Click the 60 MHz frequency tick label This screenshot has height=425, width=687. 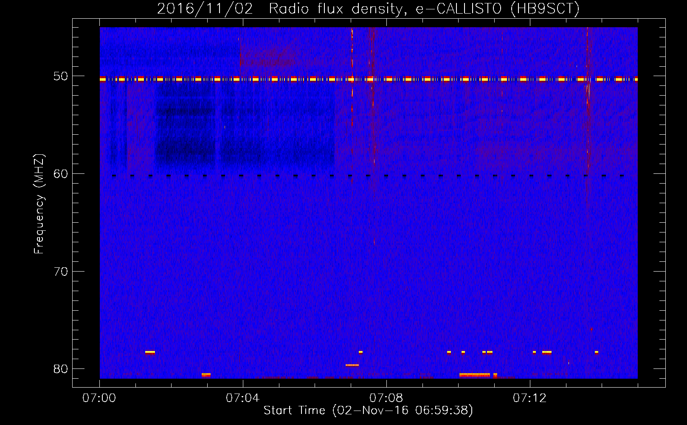tap(61, 174)
